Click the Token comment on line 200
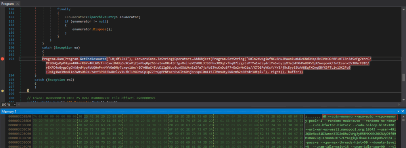The width and height of the screenshot is (406, 148). (x=91, y=98)
